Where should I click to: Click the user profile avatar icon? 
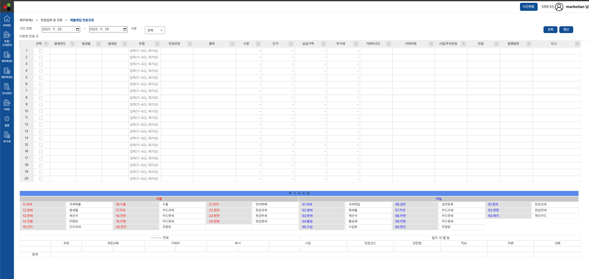click(559, 7)
